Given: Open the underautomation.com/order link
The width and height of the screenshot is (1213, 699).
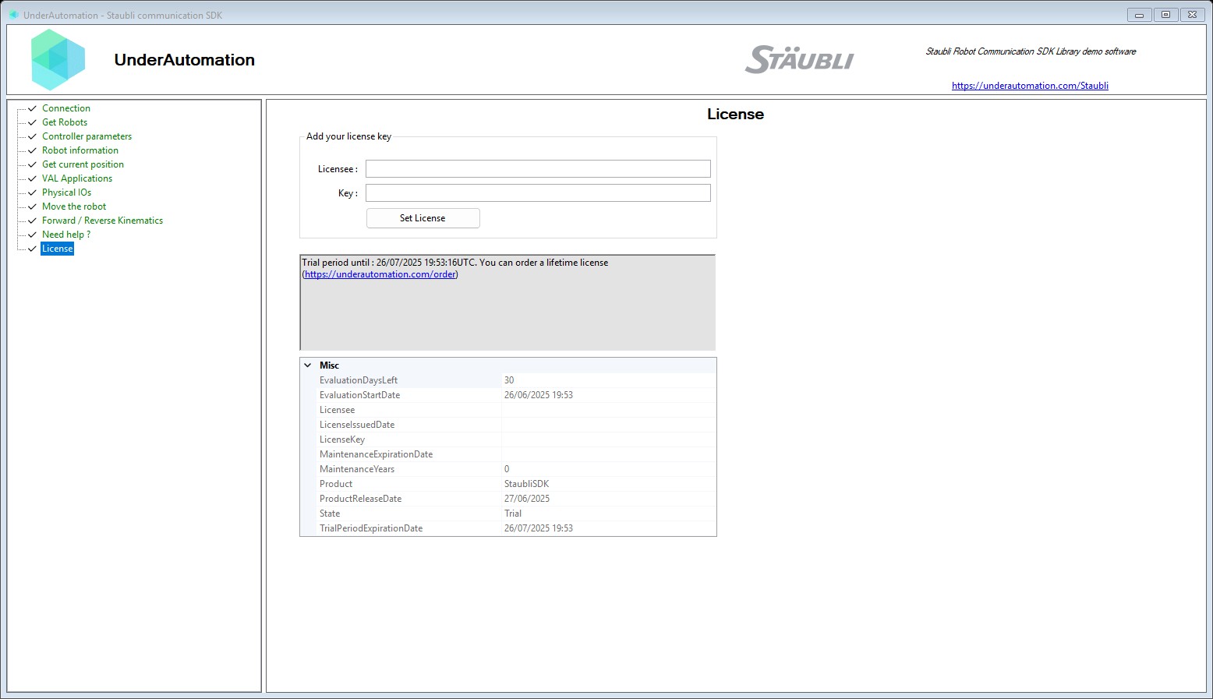Looking at the screenshot, I should 380,274.
